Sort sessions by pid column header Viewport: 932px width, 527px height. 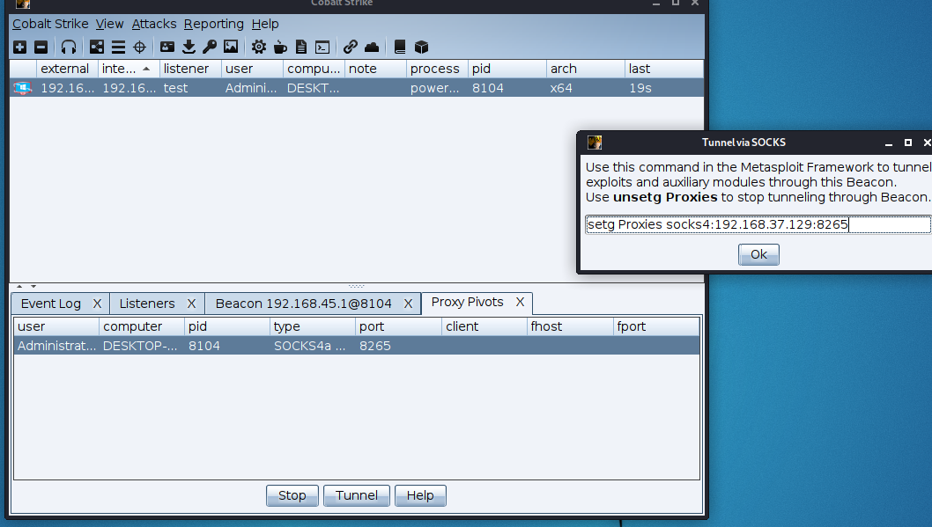(x=507, y=69)
